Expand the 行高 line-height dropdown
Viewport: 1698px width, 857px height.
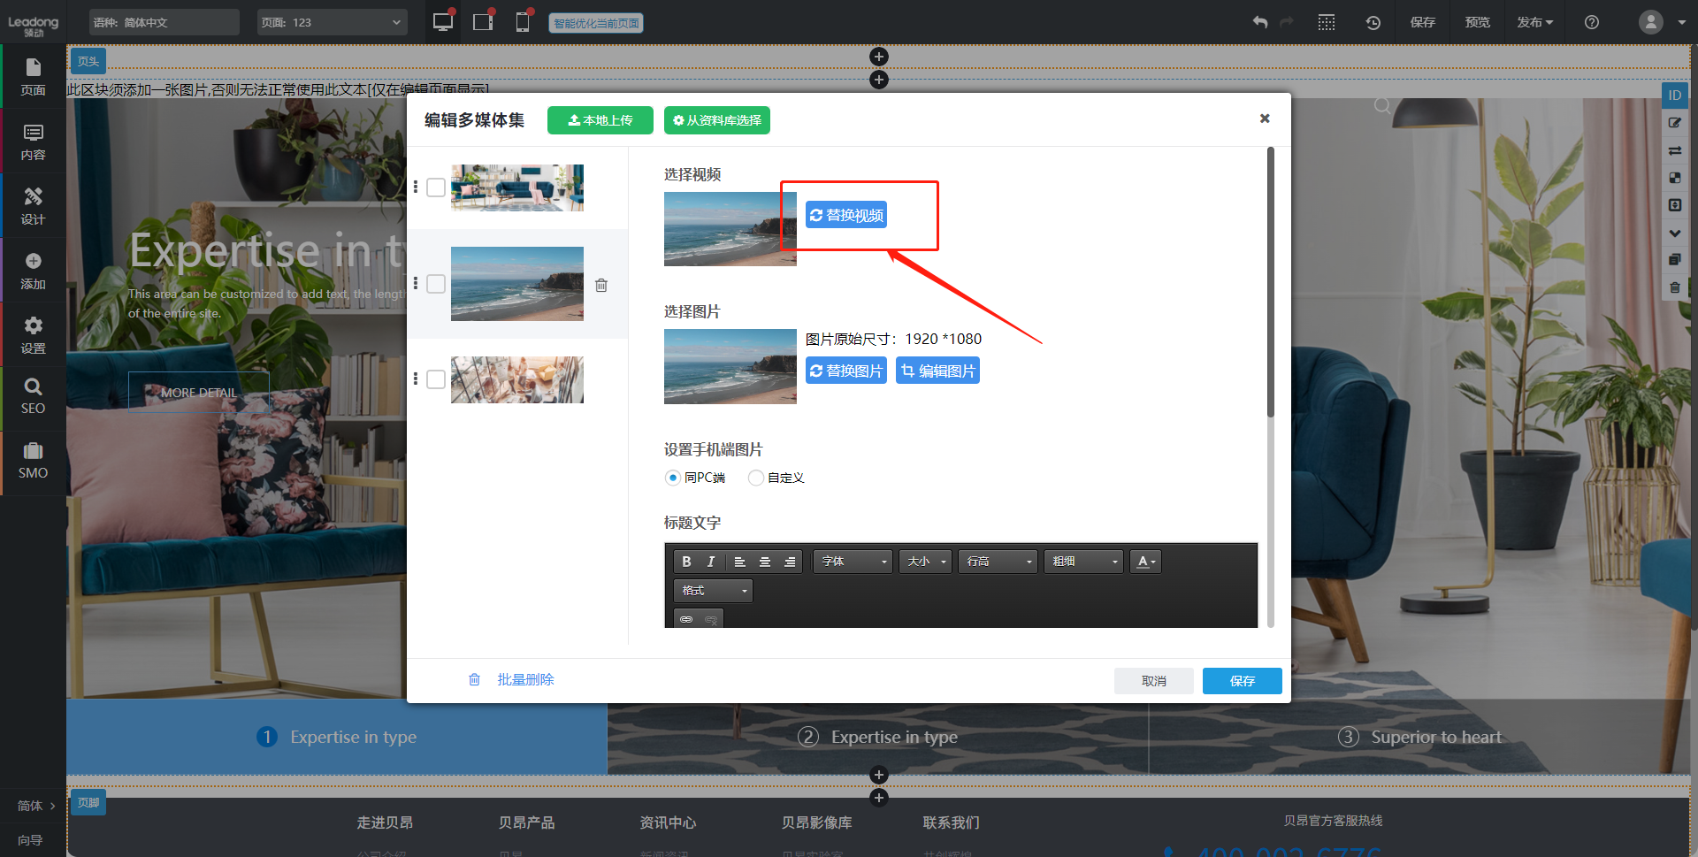(997, 561)
